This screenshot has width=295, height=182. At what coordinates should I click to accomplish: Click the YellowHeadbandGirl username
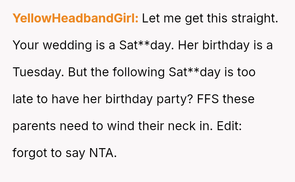click(75, 18)
